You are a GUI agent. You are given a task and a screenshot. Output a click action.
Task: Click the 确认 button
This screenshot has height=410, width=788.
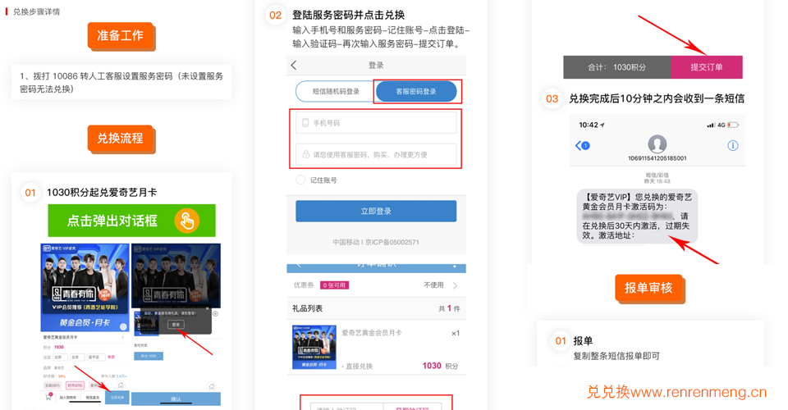click(x=176, y=399)
